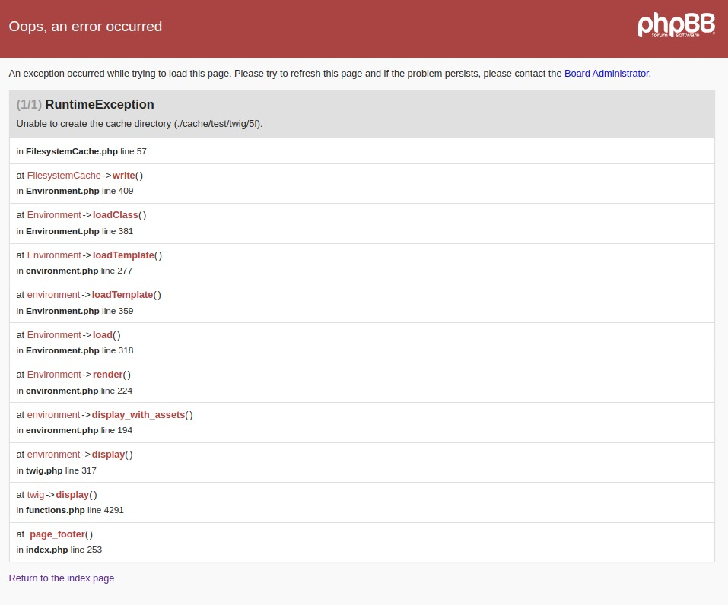Click the (1/1) exception counter
Viewport: 728px width, 605px height.
(29, 104)
